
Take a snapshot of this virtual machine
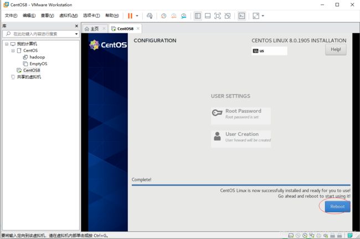coord(164,16)
